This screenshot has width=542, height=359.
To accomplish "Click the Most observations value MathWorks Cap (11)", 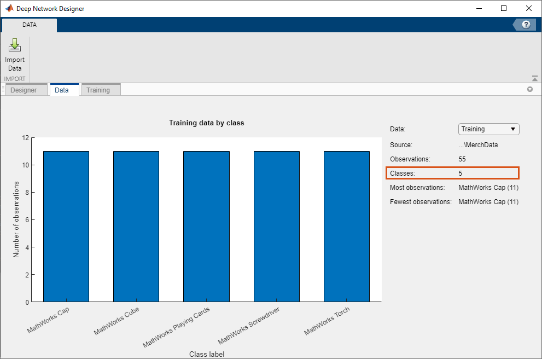I will point(488,188).
